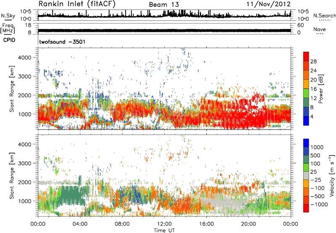Click the power panel 'Slant Range [km]' label
Screen dimensions: 336x233
click(x=12, y=89)
